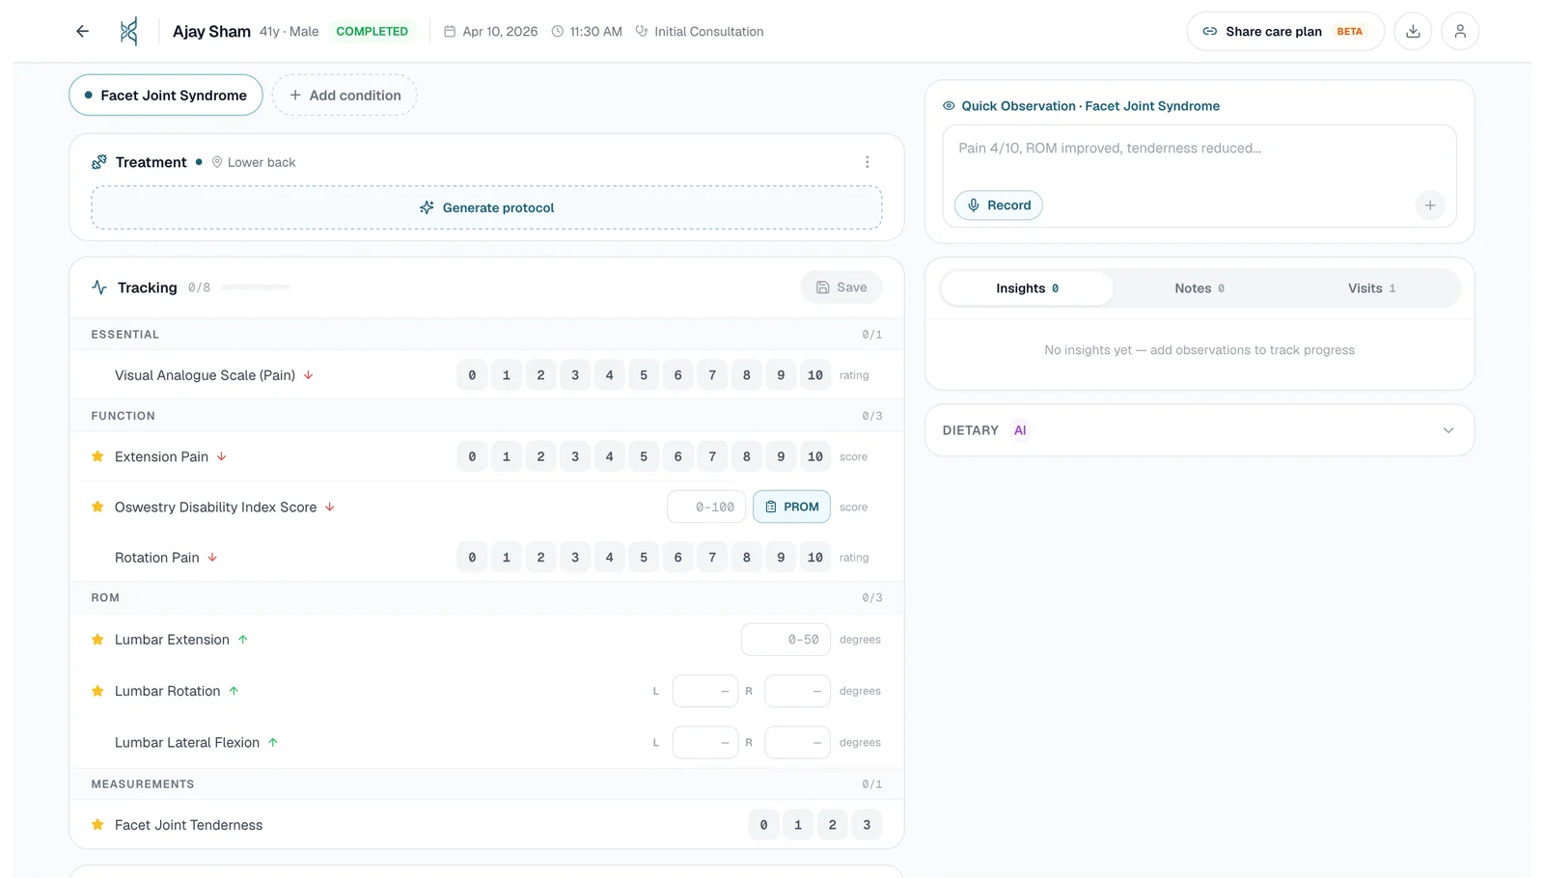Select the Facet Joint Syndrome condition tab

(166, 96)
